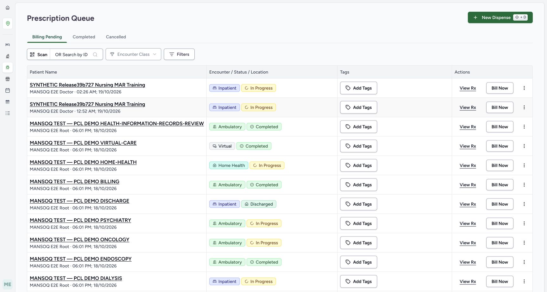Click the Prescription Queue heading
547x292 pixels.
coord(60,18)
